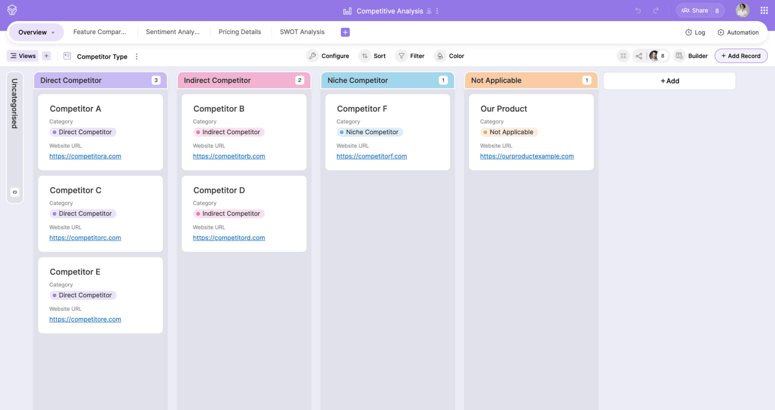Click the redo arrow icon
The image size is (775, 410).
point(655,11)
